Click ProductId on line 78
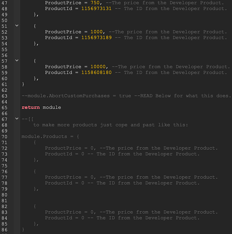This screenshot has height=234, width=232. pyautogui.click(x=59, y=183)
